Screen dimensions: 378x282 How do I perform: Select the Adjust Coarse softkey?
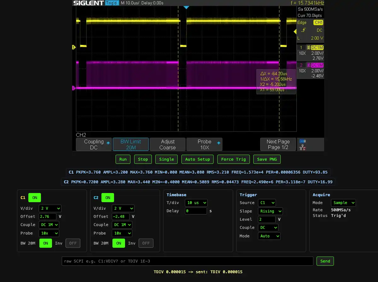(168, 144)
